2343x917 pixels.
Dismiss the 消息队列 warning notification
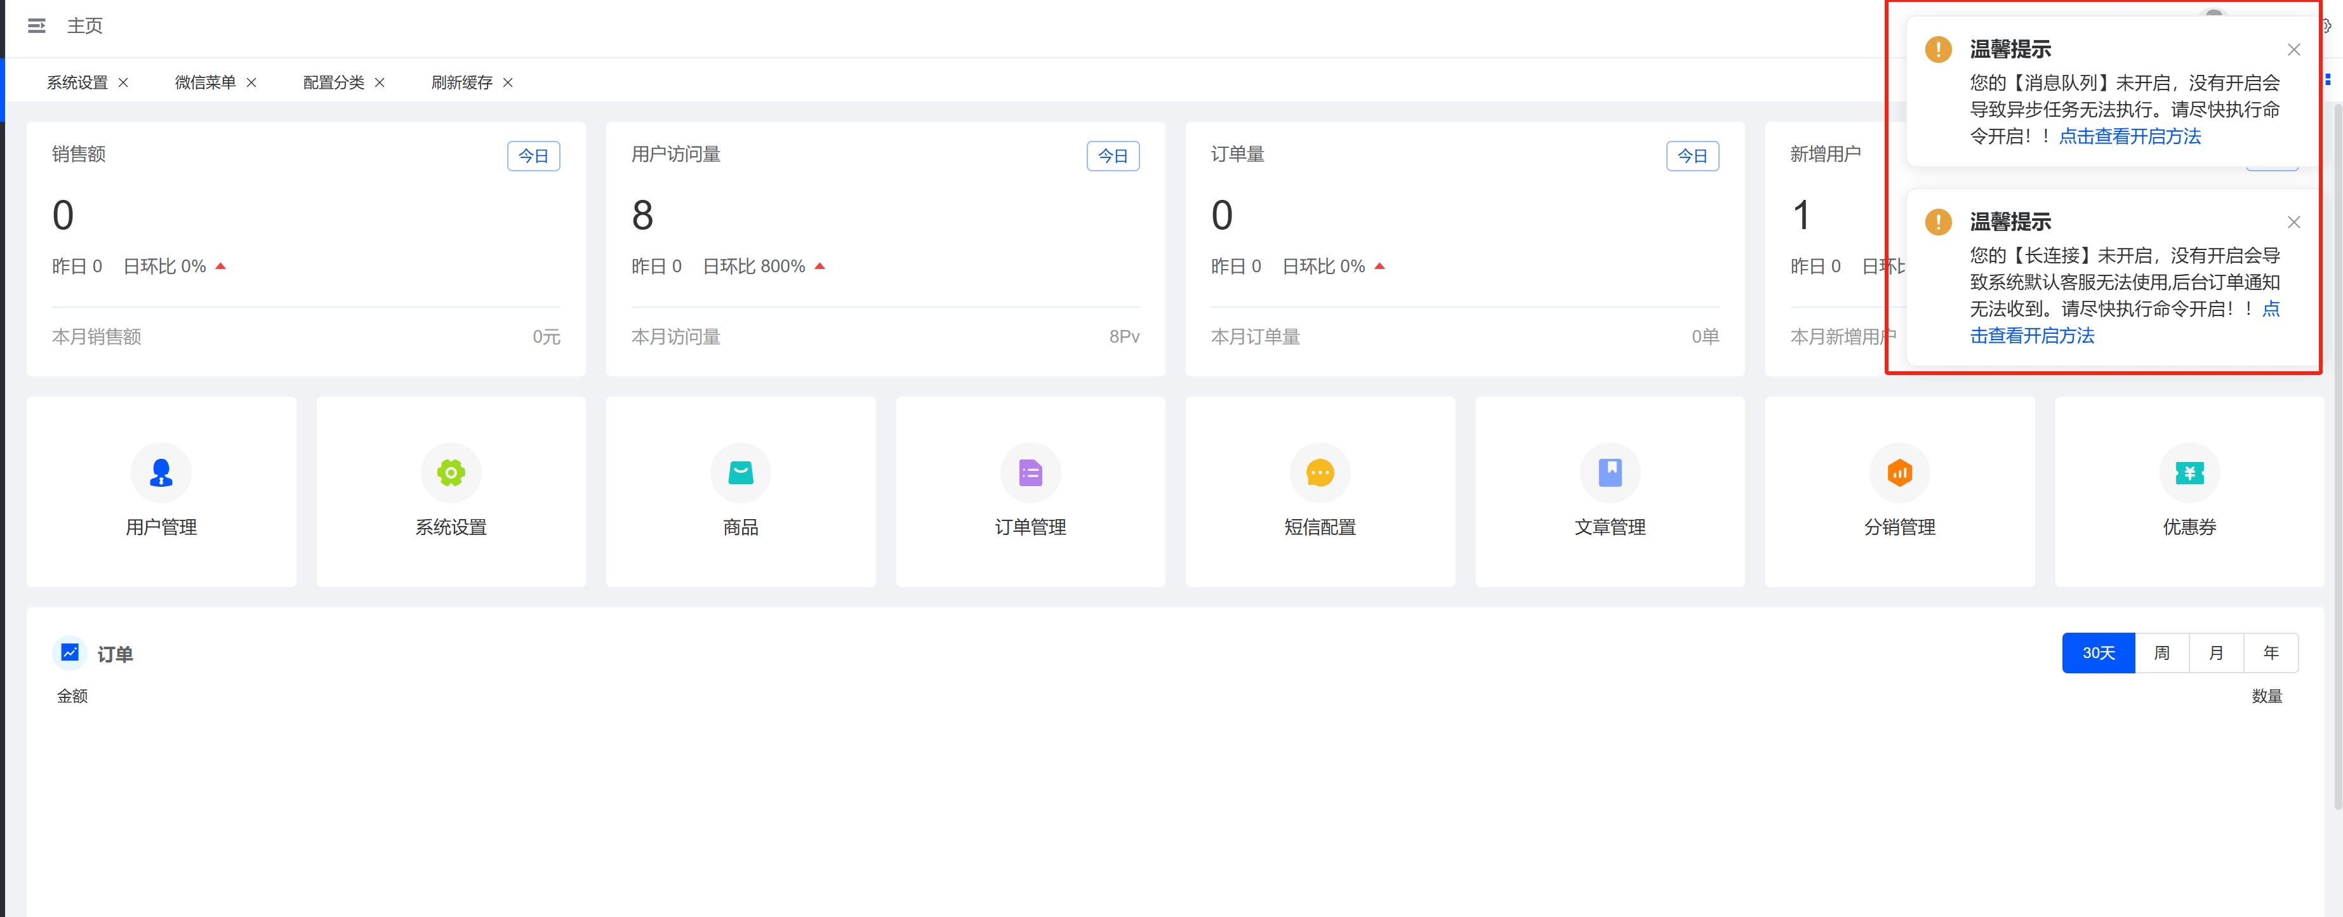point(2294,50)
